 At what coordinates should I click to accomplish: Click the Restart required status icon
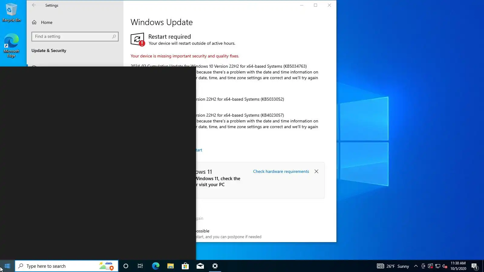click(138, 40)
